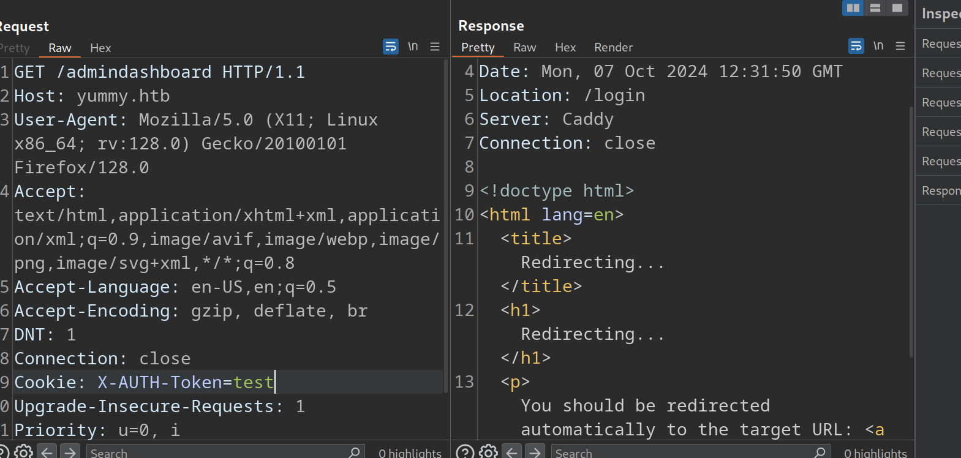The image size is (961, 458).
Task: Click Upgrade-Insecure-Requests header line
Action: point(159,406)
